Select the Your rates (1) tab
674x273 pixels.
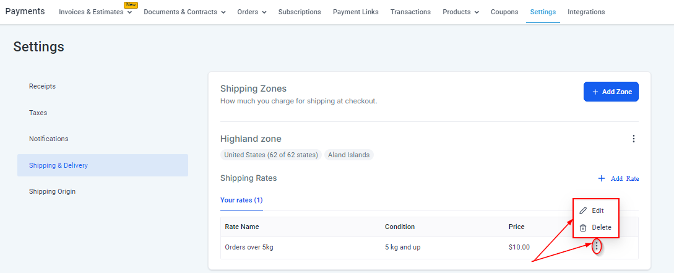[x=241, y=200]
